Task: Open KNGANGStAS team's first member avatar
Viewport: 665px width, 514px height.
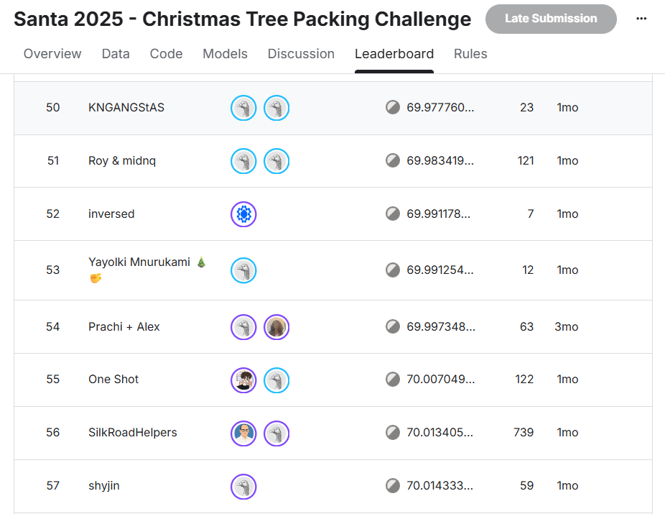Action: 243,108
